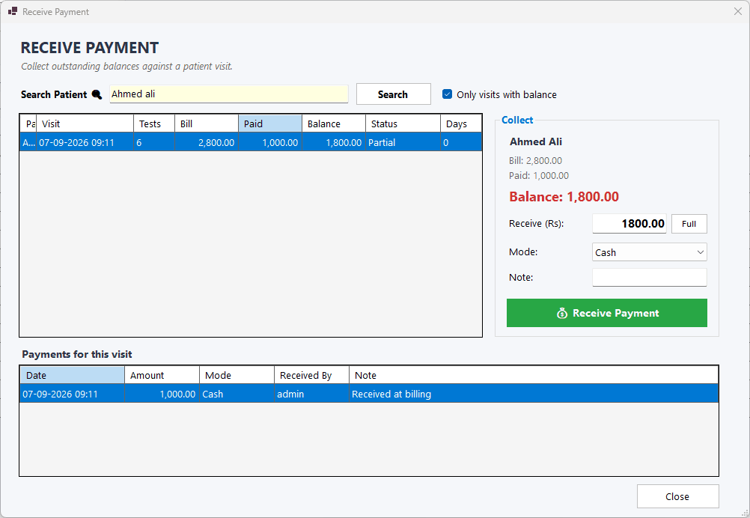Sort payments by the Date column header

(x=72, y=376)
